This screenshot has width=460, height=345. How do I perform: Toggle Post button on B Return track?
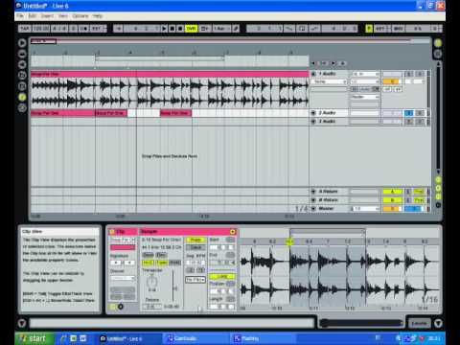[419, 200]
